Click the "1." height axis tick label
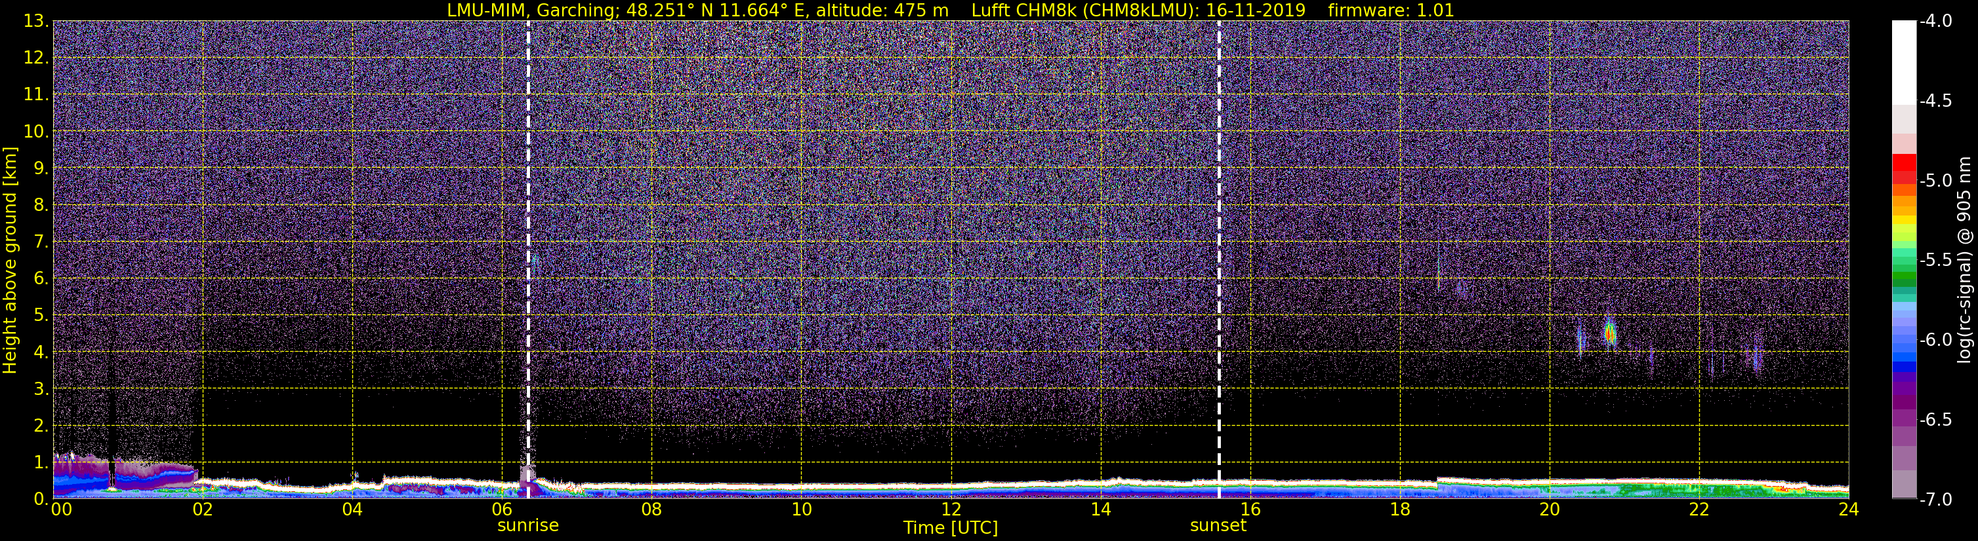The height and width of the screenshot is (541, 1978). [x=41, y=462]
